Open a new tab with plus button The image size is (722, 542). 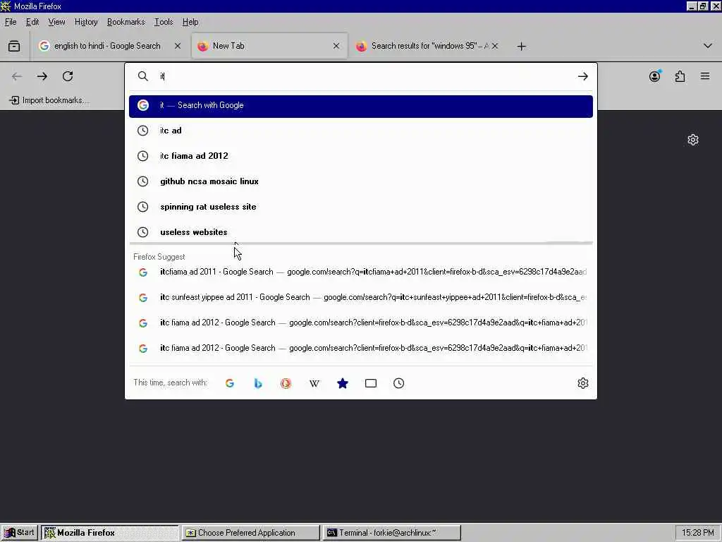coord(521,47)
